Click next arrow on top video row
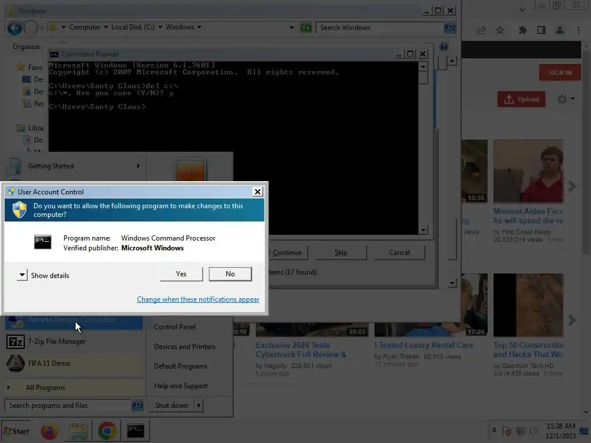The width and height of the screenshot is (591, 443). [x=572, y=186]
